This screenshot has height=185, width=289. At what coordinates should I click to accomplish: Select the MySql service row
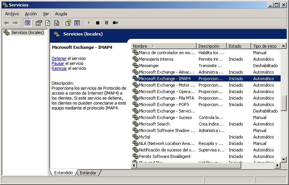tap(144, 137)
